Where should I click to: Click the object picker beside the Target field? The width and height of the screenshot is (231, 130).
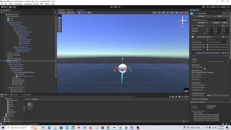(x=228, y=61)
